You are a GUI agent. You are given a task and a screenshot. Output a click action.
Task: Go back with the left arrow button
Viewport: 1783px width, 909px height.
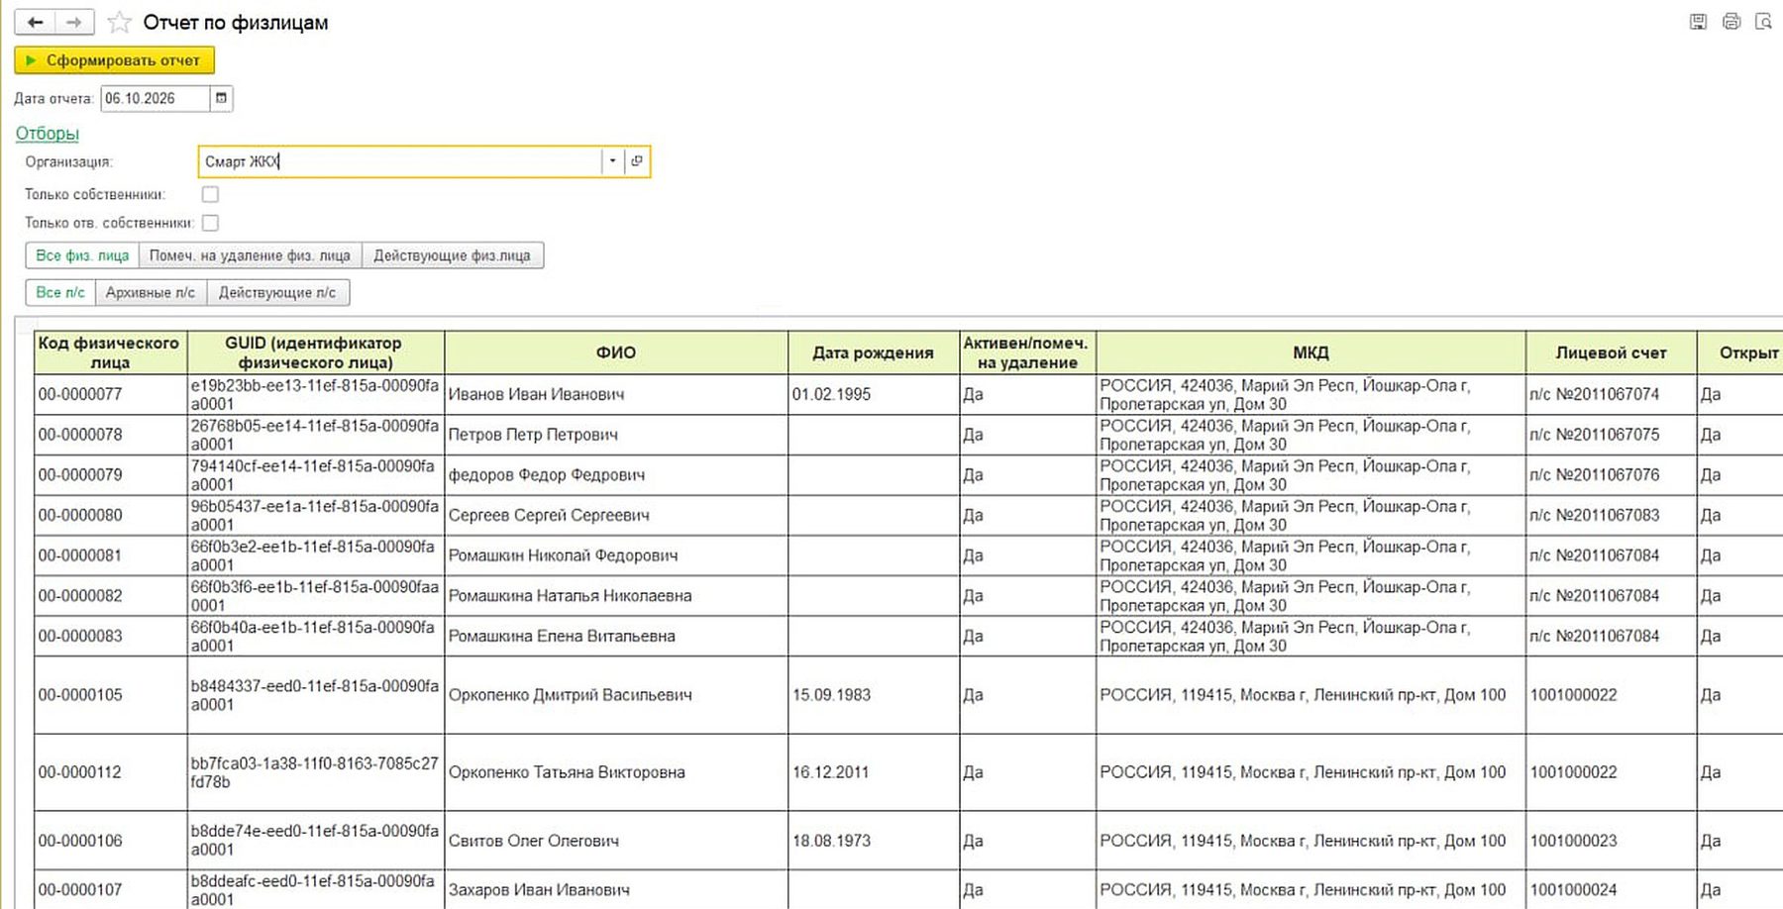tap(35, 22)
